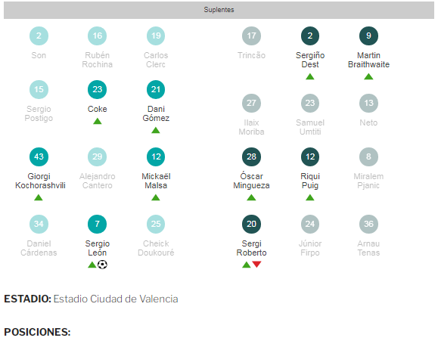Click Estadio Ciudad de Valencia text

116,299
